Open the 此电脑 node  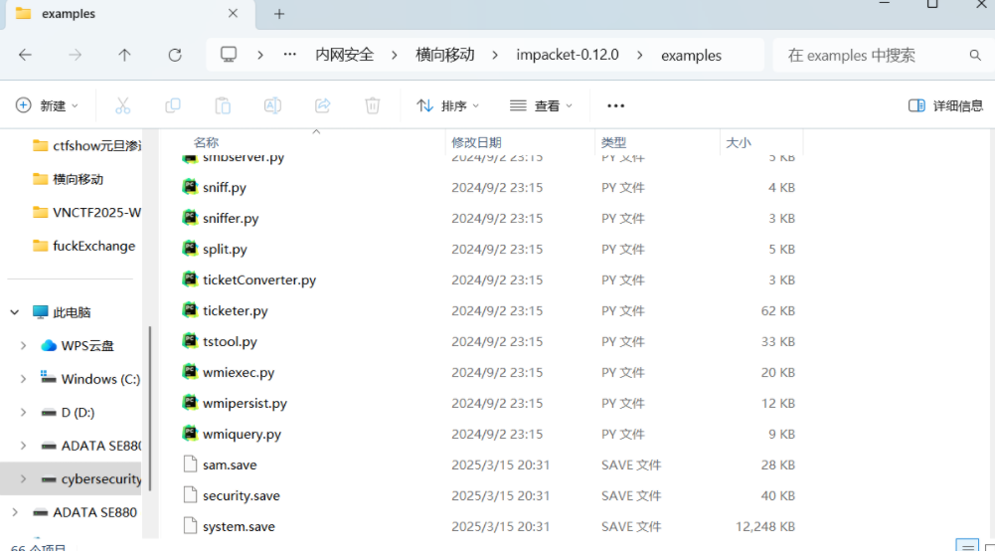click(x=72, y=312)
